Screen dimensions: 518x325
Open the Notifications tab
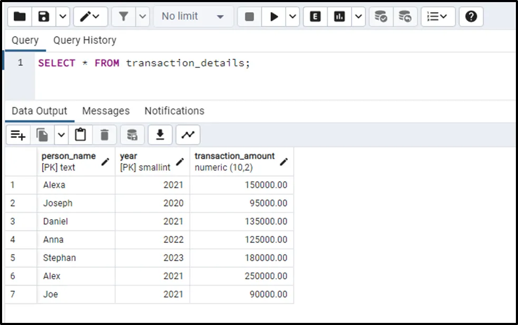174,111
